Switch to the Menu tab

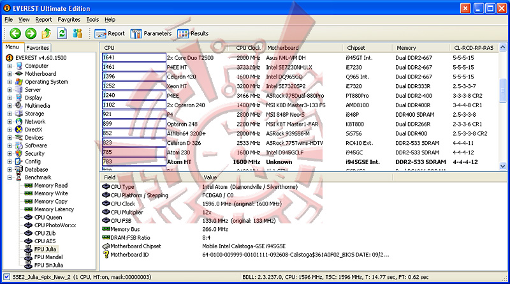click(x=12, y=47)
